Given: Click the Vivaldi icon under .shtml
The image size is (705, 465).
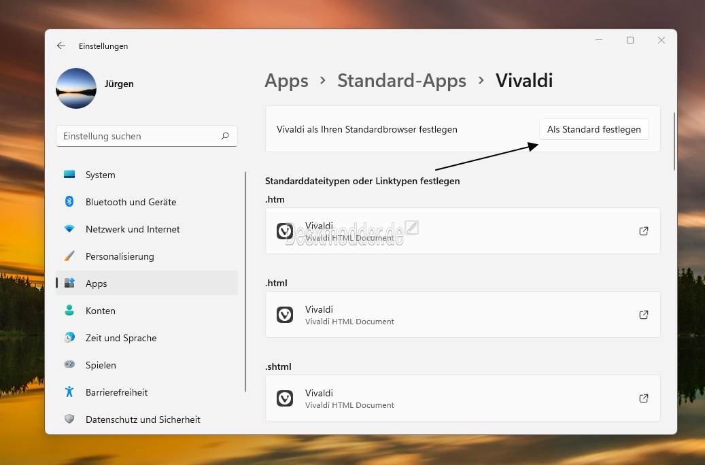Looking at the screenshot, I should (x=285, y=398).
